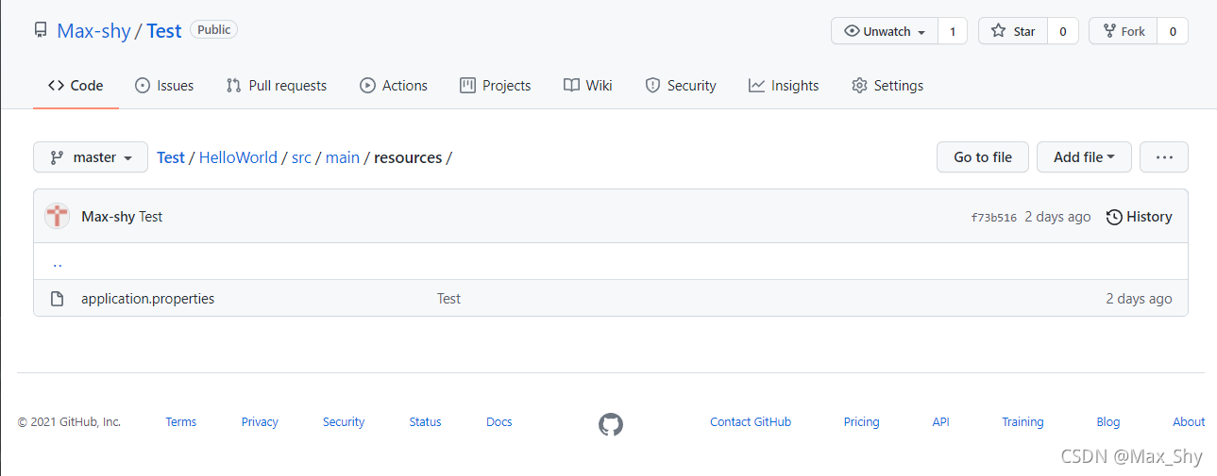
Task: Open the Docs footer link
Action: click(x=499, y=422)
